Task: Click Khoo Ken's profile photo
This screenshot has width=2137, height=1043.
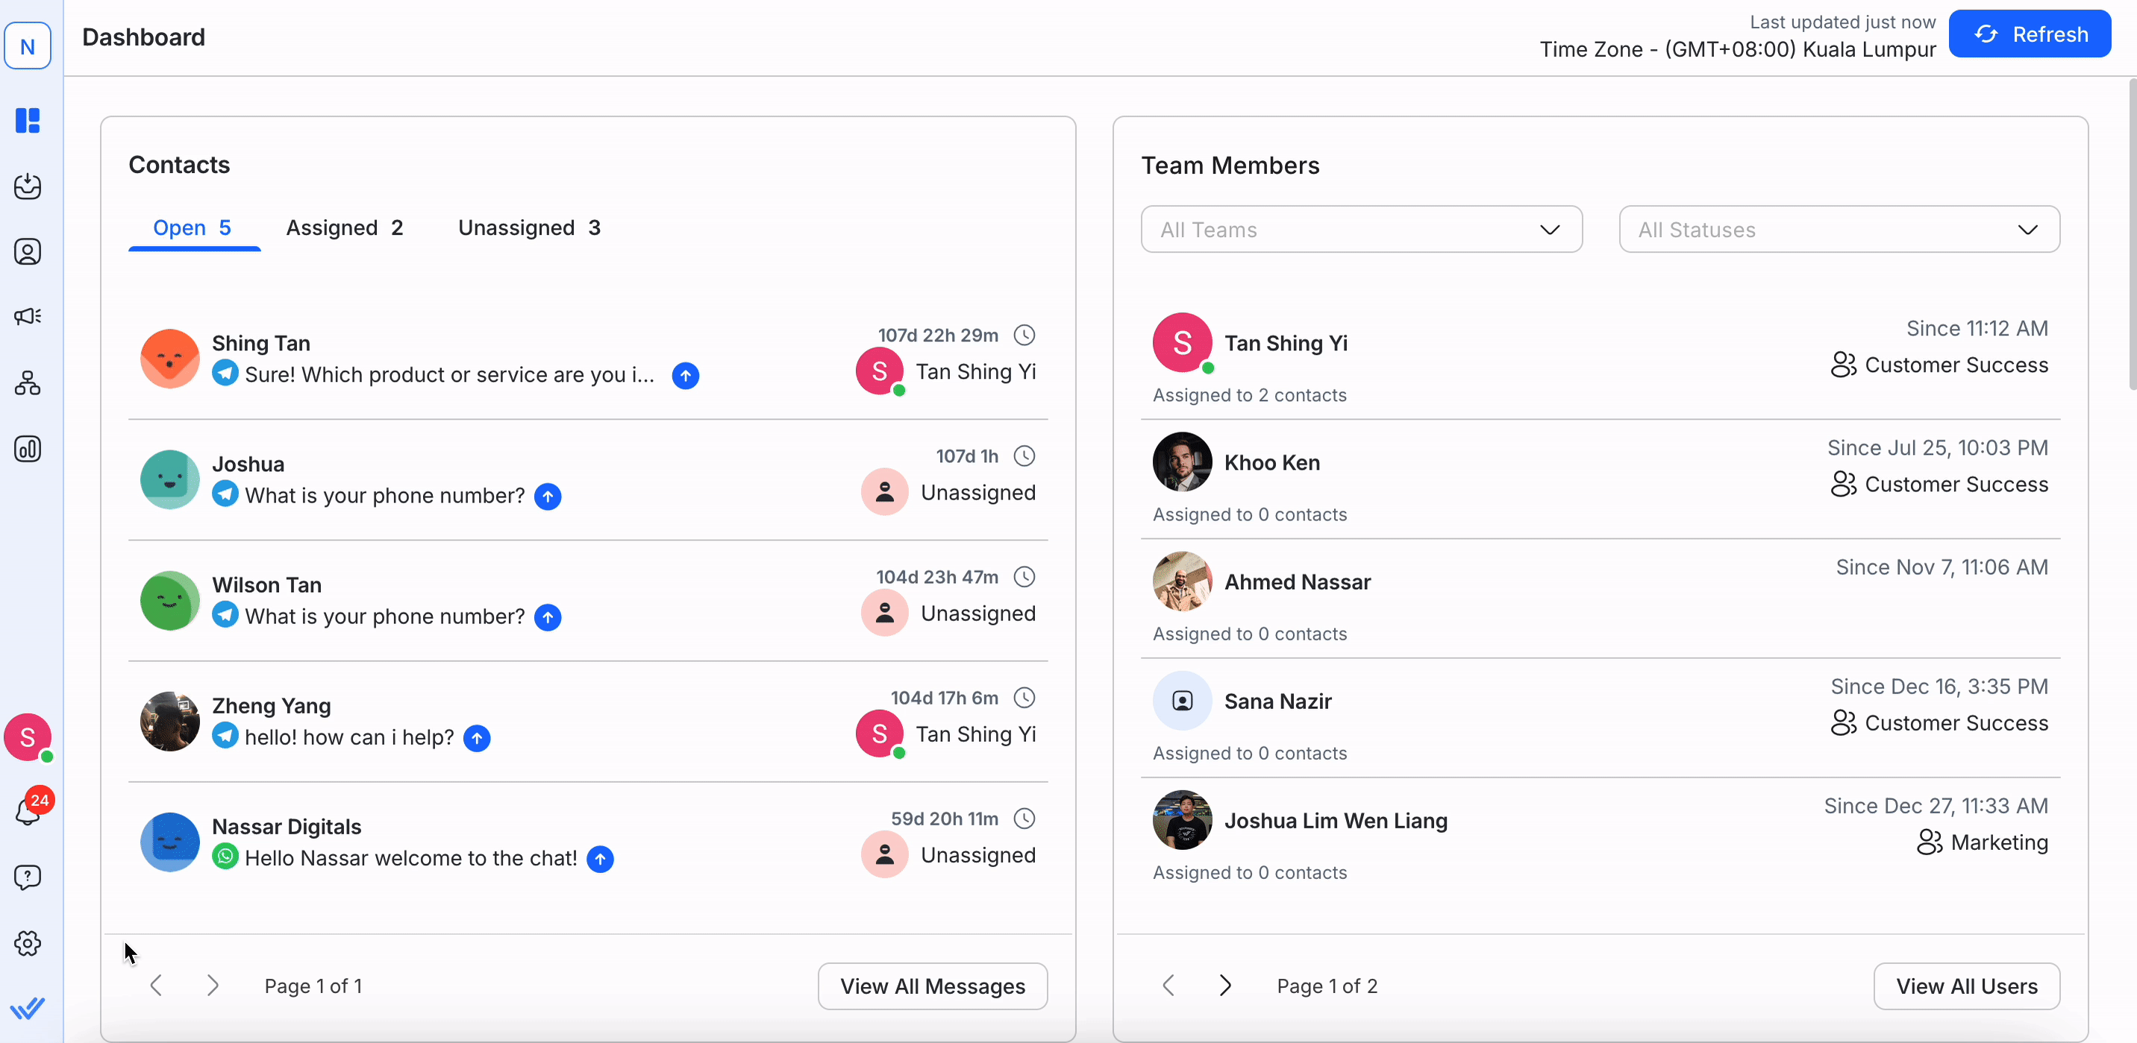Action: pyautogui.click(x=1181, y=461)
